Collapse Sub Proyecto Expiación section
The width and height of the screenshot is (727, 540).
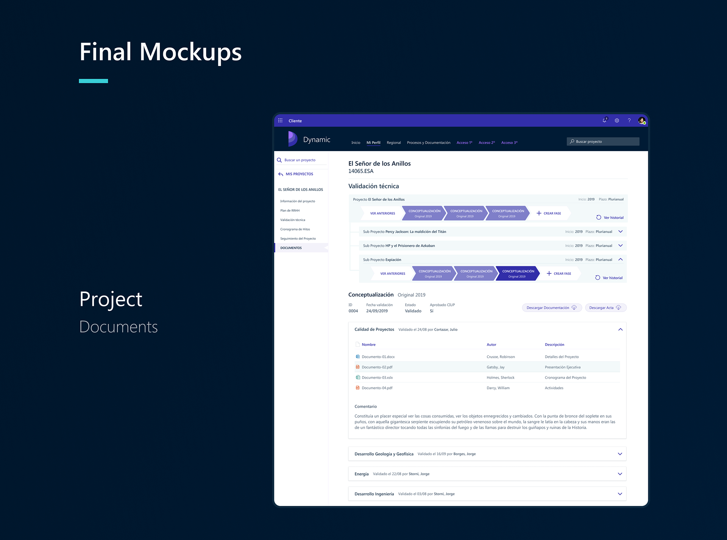(620, 259)
